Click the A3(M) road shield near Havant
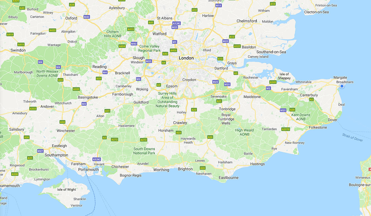Image resolution: width=371 pixels, height=216 pixels. (x=97, y=159)
